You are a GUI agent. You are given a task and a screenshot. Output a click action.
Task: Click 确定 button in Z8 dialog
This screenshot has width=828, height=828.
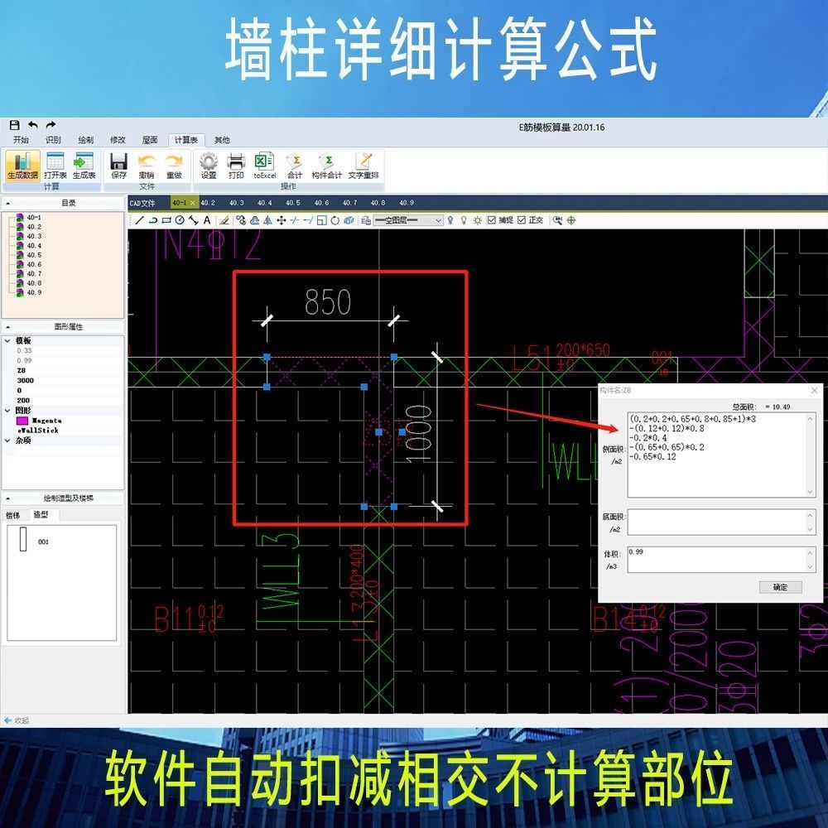point(781,587)
